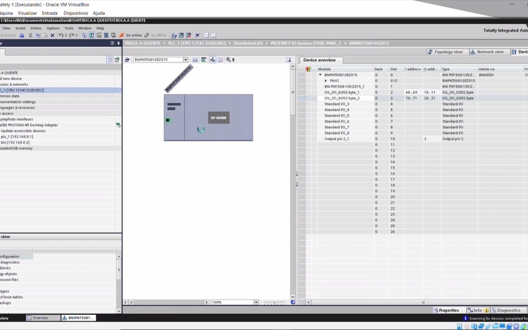528x330 pixels.
Task: Open the 100% zoom level dropdown
Action: [x=256, y=302]
